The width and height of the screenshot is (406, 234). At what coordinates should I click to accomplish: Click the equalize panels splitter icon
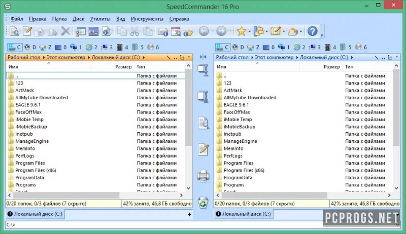pos(203,57)
